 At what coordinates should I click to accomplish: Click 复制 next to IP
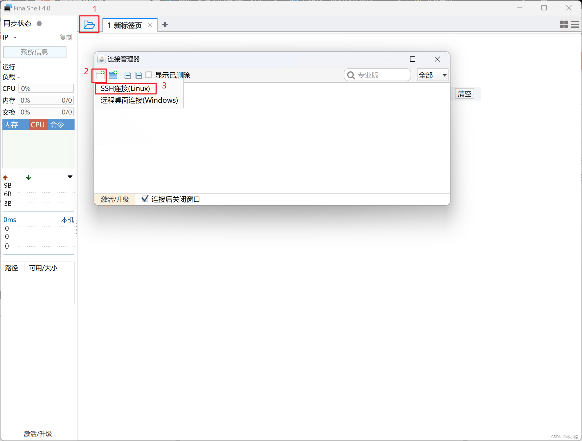click(66, 37)
